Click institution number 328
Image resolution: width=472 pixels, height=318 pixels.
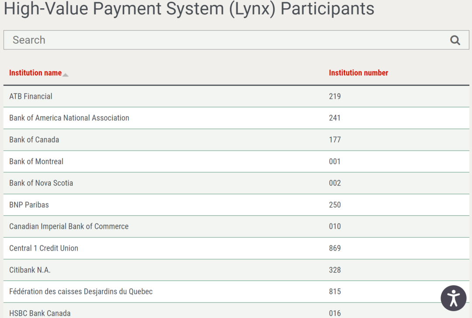pyautogui.click(x=335, y=270)
